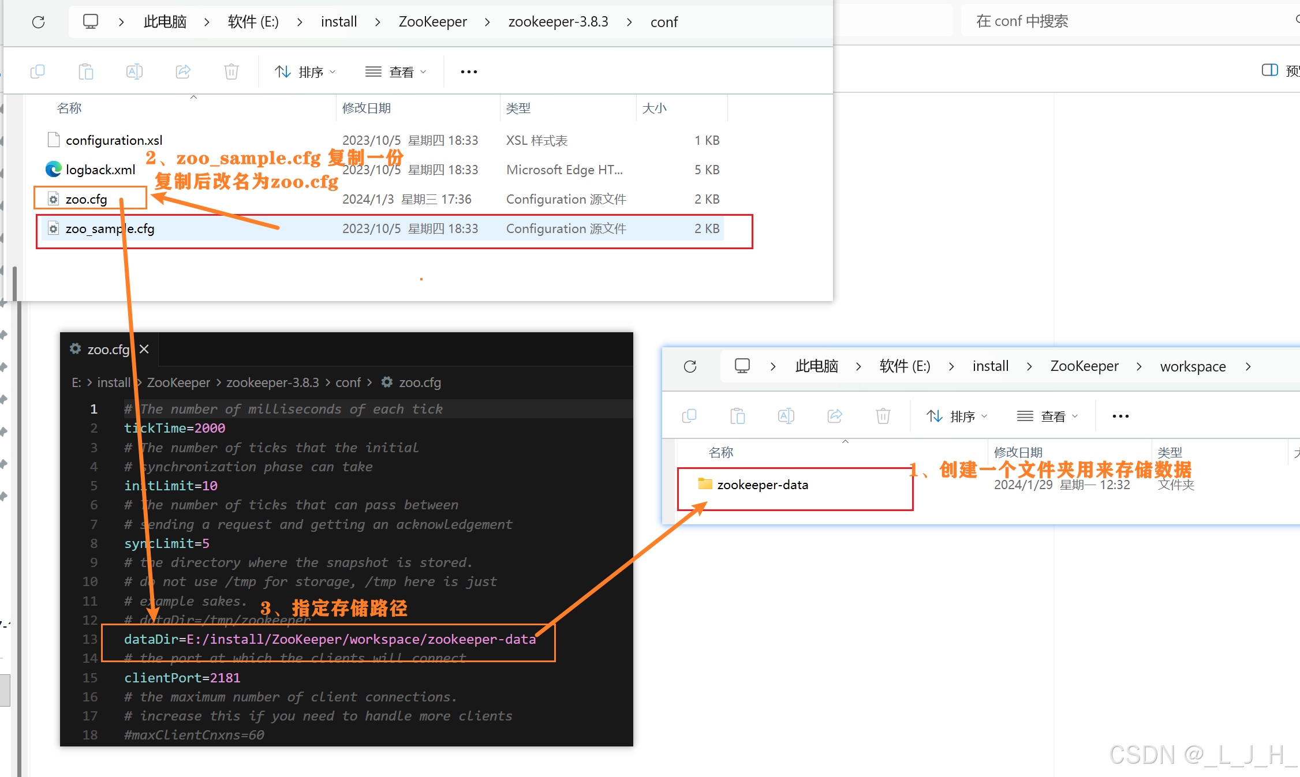Click the share icon in conf toolbar
Image resolution: width=1300 pixels, height=777 pixels.
(183, 72)
